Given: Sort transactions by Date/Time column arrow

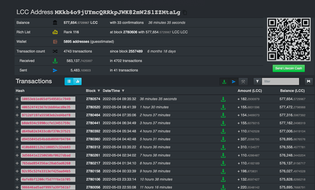Looking at the screenshot, I should coord(123,91).
